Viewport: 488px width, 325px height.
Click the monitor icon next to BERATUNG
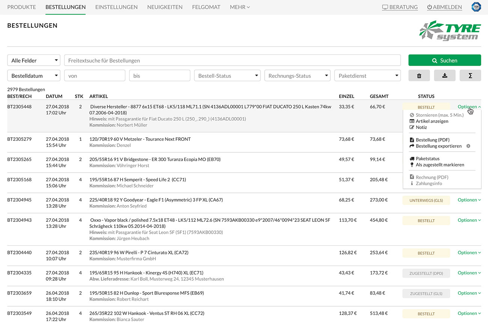(x=385, y=7)
